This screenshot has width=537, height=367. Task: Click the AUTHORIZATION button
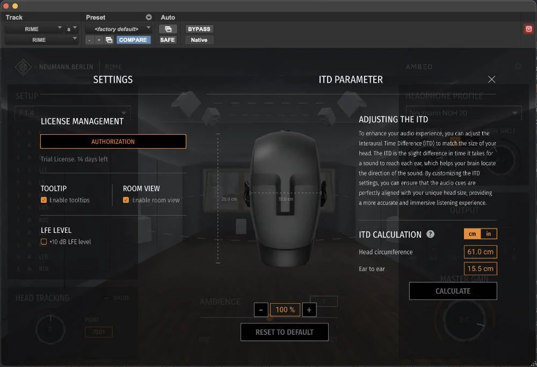113,142
